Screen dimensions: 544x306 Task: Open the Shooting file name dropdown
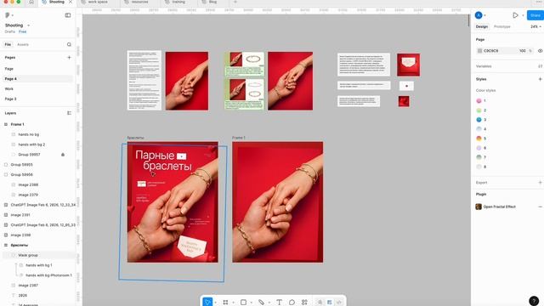(x=28, y=25)
